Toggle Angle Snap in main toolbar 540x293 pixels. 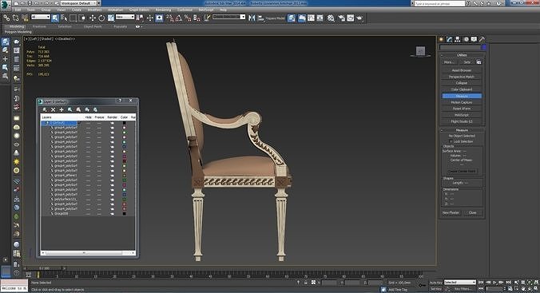179,18
